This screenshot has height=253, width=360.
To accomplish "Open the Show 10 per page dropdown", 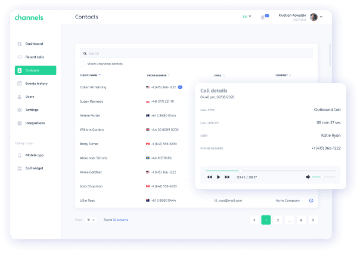I will coord(91,220).
